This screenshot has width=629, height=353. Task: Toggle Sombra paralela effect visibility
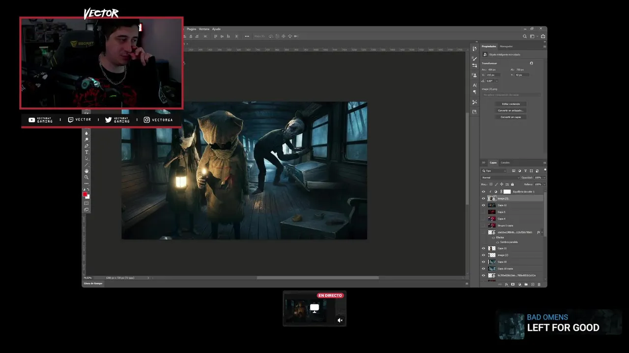(497, 242)
